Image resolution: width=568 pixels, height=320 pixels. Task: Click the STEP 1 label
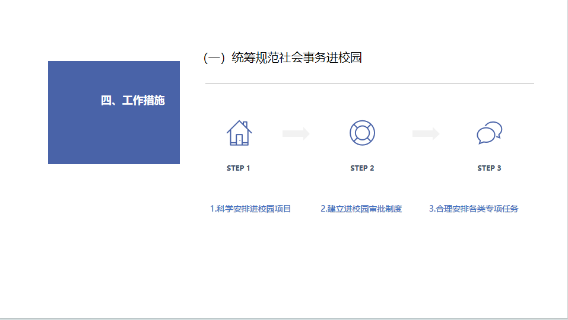pos(239,168)
